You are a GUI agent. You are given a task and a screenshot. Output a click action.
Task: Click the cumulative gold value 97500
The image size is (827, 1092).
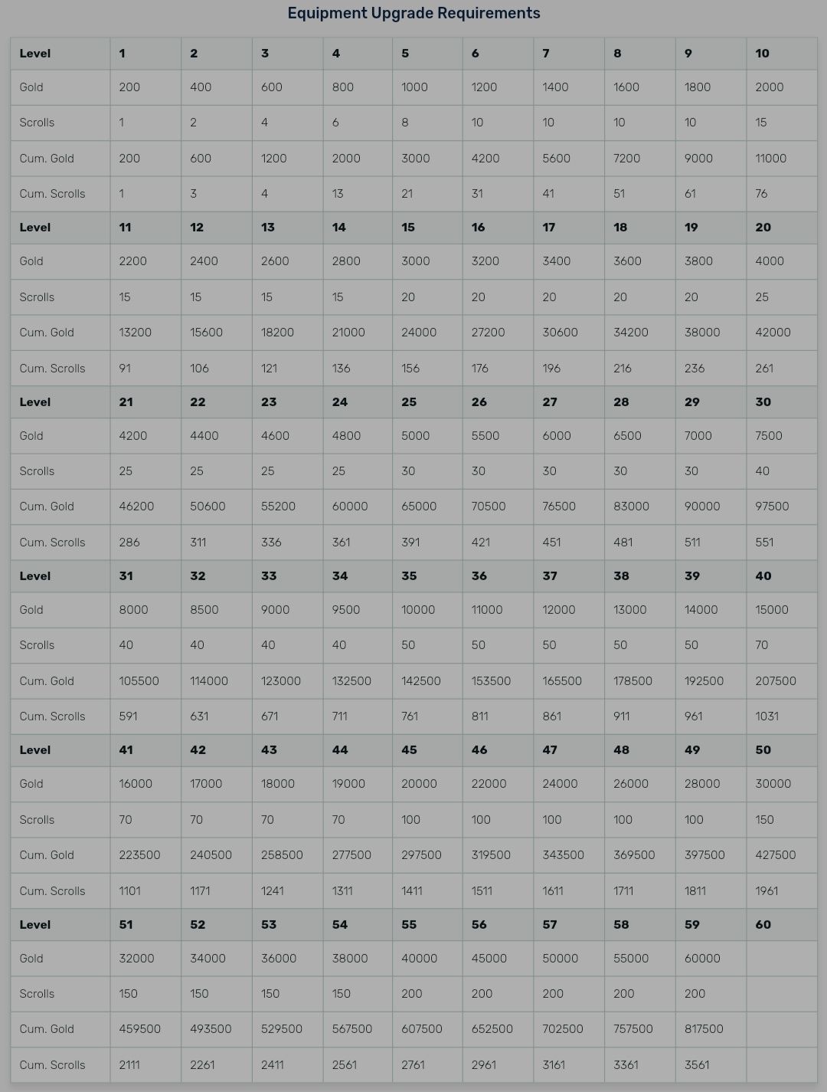tap(773, 507)
